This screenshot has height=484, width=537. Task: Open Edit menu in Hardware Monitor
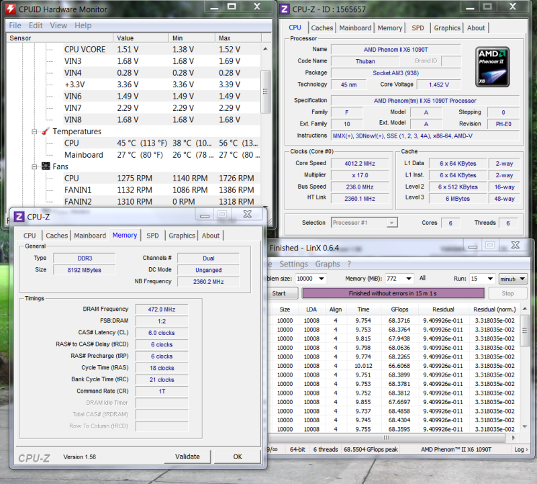click(36, 26)
